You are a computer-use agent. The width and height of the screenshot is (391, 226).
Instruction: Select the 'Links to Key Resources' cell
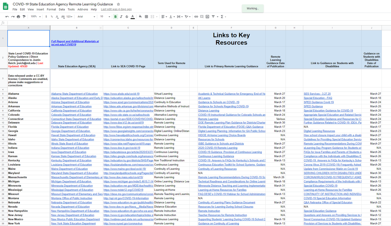click(x=231, y=38)
